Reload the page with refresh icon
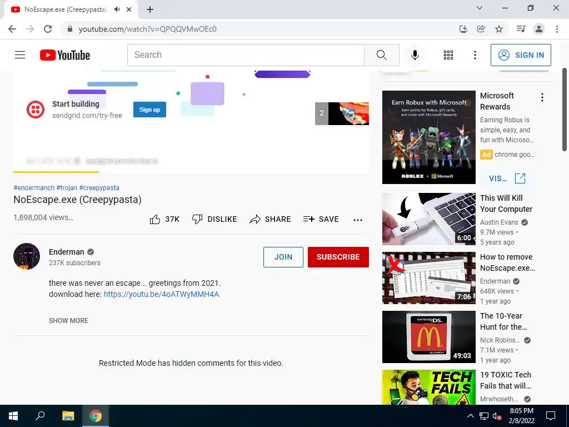This screenshot has height=427, width=569. [48, 29]
